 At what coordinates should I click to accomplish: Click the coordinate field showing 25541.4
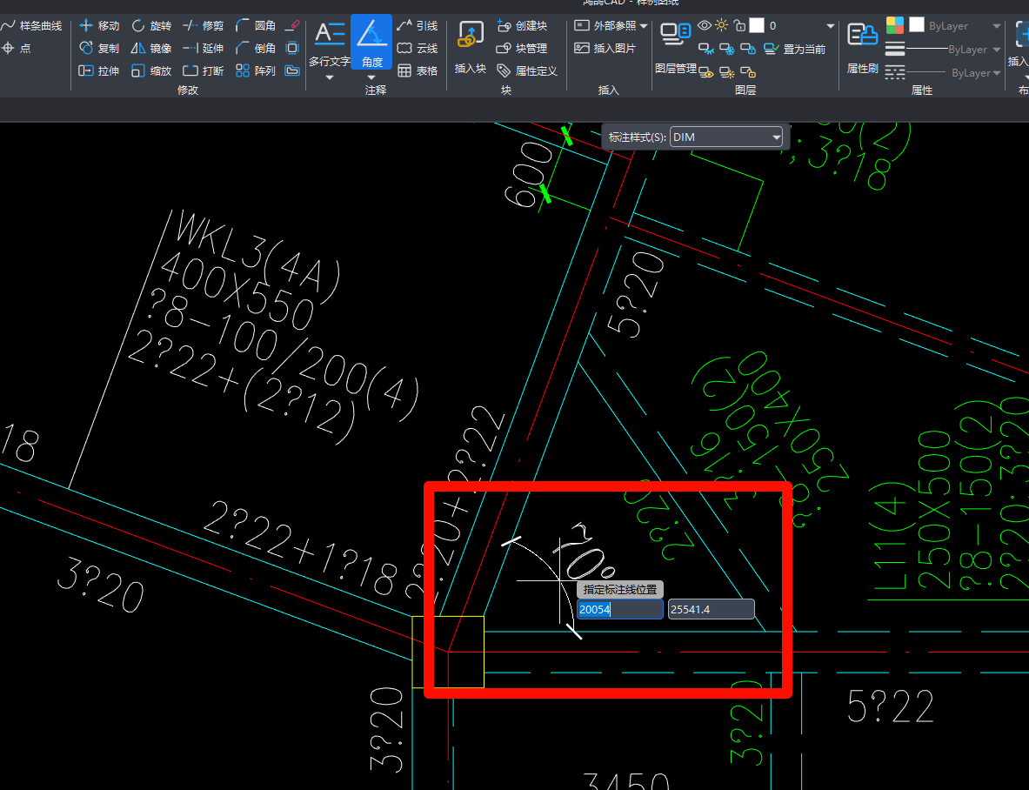click(711, 610)
